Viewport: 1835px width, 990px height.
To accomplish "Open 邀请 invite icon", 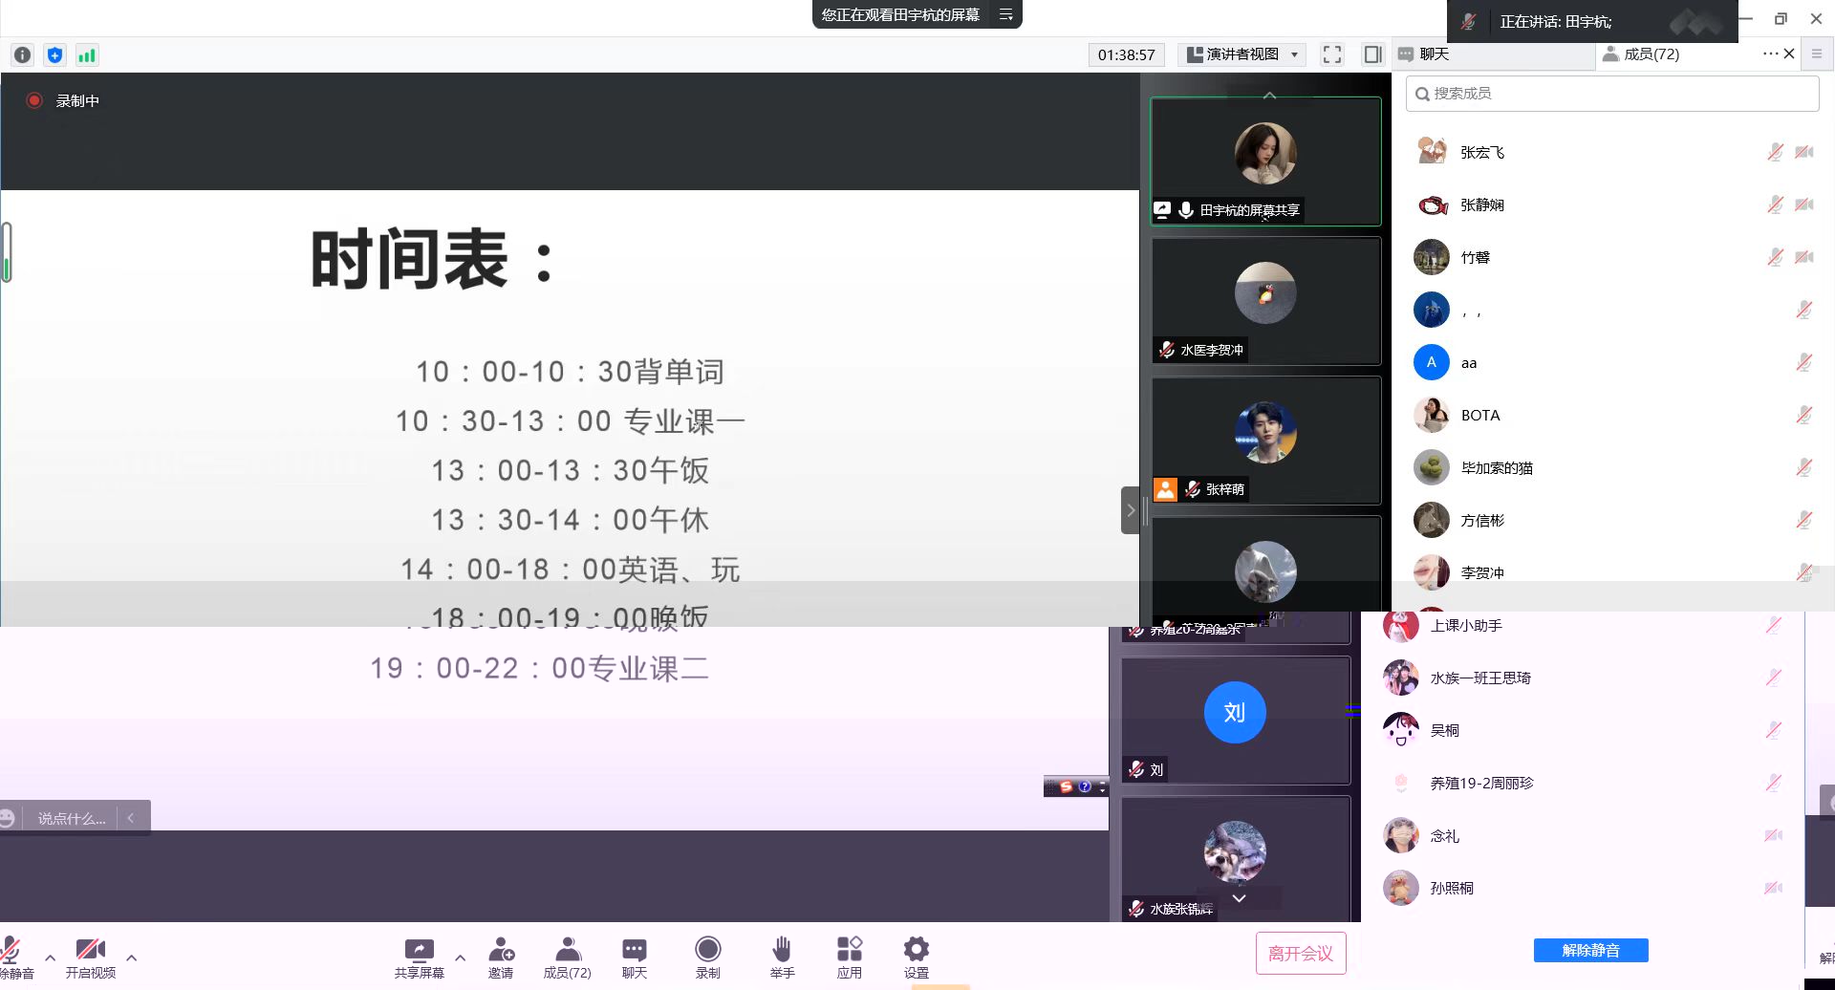I will (501, 958).
